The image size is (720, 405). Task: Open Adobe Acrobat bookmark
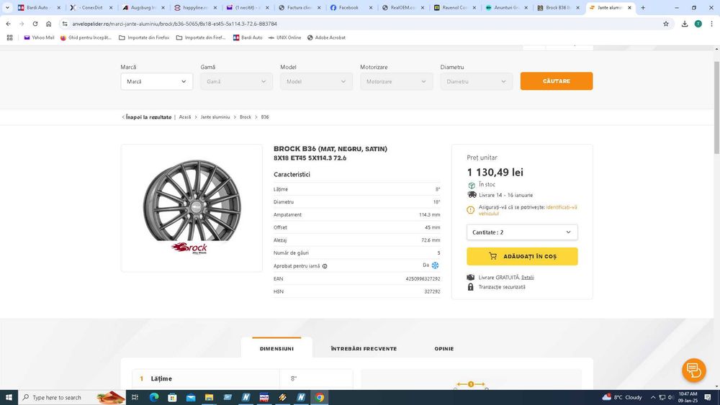click(x=326, y=37)
